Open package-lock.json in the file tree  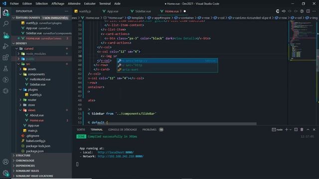tap(38, 146)
